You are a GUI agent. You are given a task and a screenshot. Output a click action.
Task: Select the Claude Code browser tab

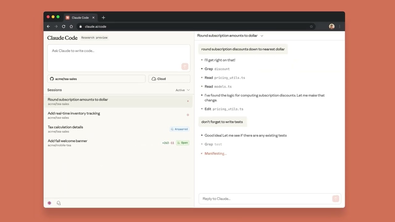tap(80, 18)
